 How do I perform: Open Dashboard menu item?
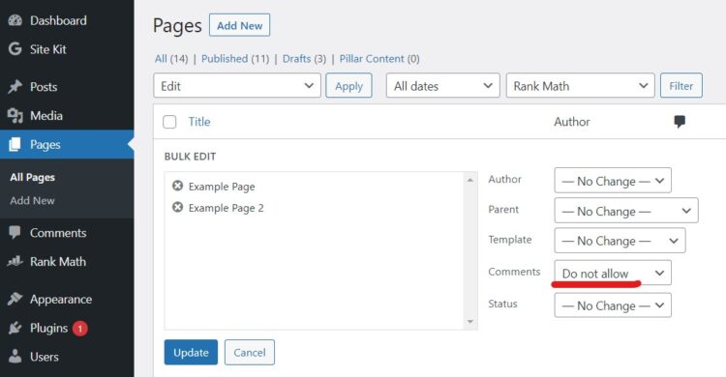58,20
